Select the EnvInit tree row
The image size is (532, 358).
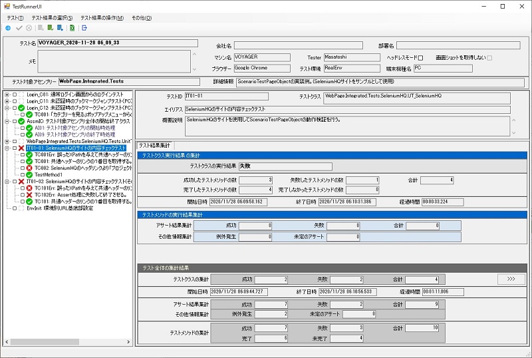point(60,208)
